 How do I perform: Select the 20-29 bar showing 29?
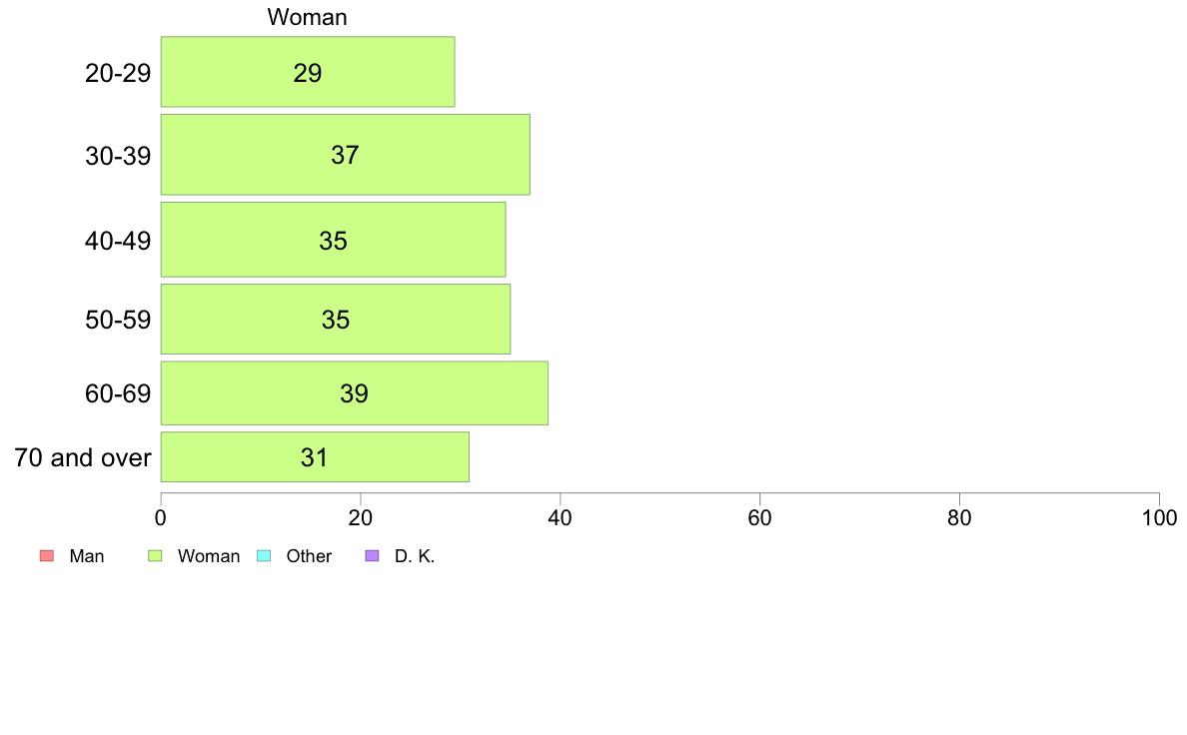[308, 72]
